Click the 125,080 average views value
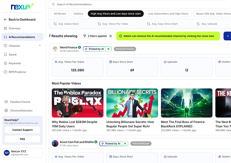The height and width of the screenshot is (163, 231). [x=78, y=70]
